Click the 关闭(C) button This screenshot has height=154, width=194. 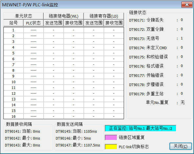(180, 146)
